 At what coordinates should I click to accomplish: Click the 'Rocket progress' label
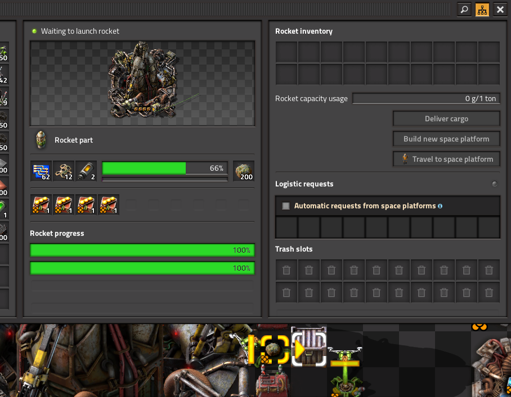[x=57, y=234]
